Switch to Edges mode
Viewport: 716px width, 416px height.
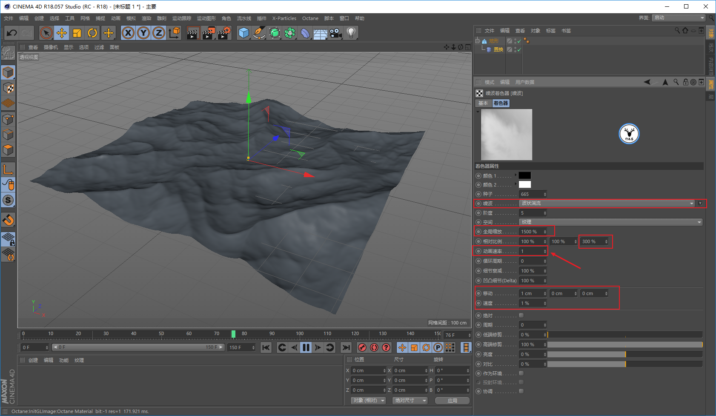[x=8, y=135]
